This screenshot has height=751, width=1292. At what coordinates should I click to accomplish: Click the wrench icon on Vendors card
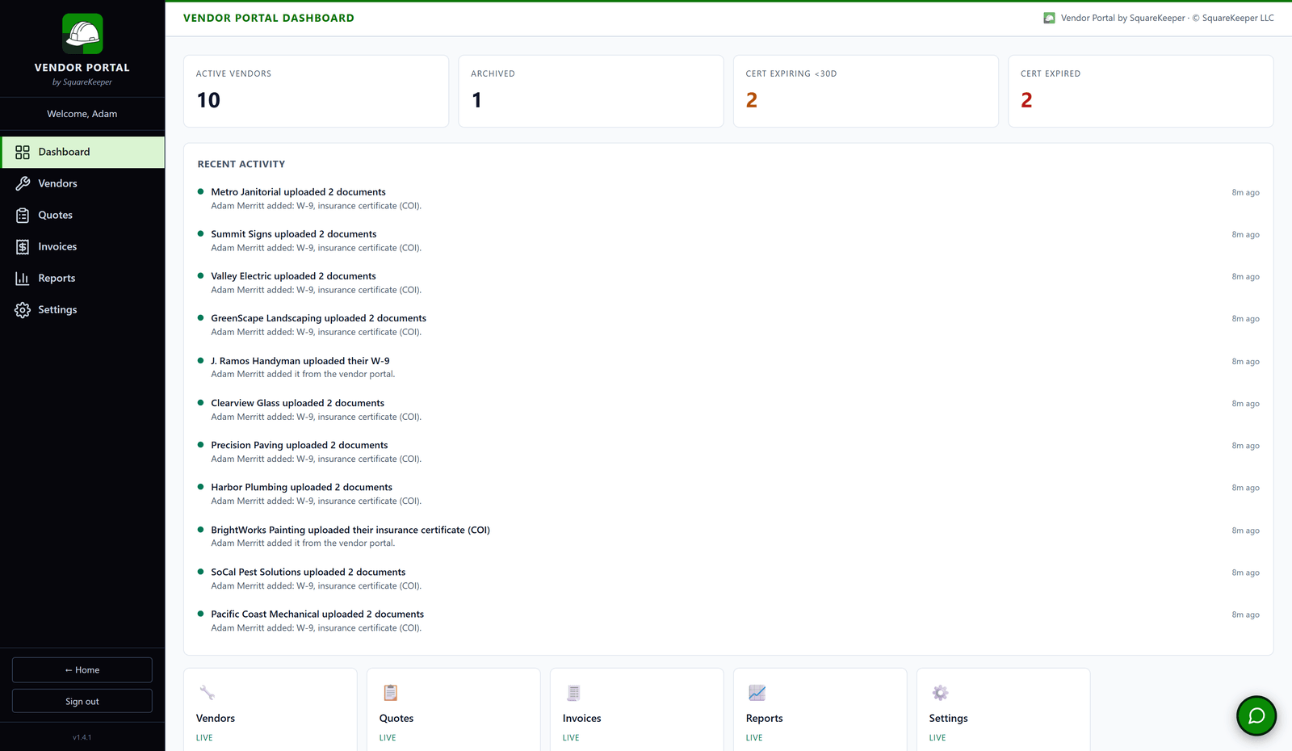(x=207, y=693)
